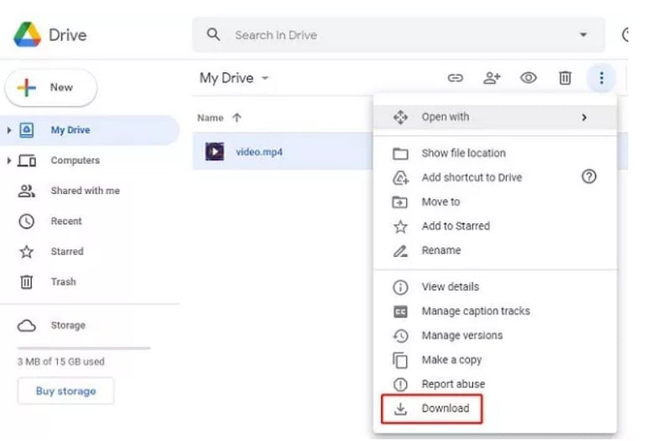Click the preview eye icon
This screenshot has height=441, width=646.
[x=528, y=78]
